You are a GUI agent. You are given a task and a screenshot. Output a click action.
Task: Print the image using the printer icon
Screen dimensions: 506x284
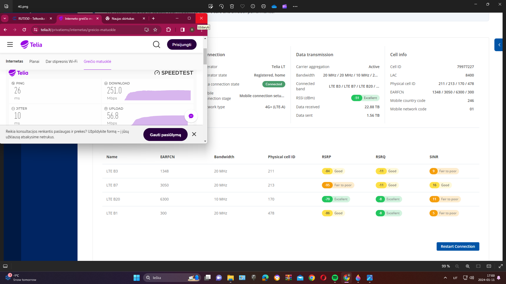[x=263, y=6]
